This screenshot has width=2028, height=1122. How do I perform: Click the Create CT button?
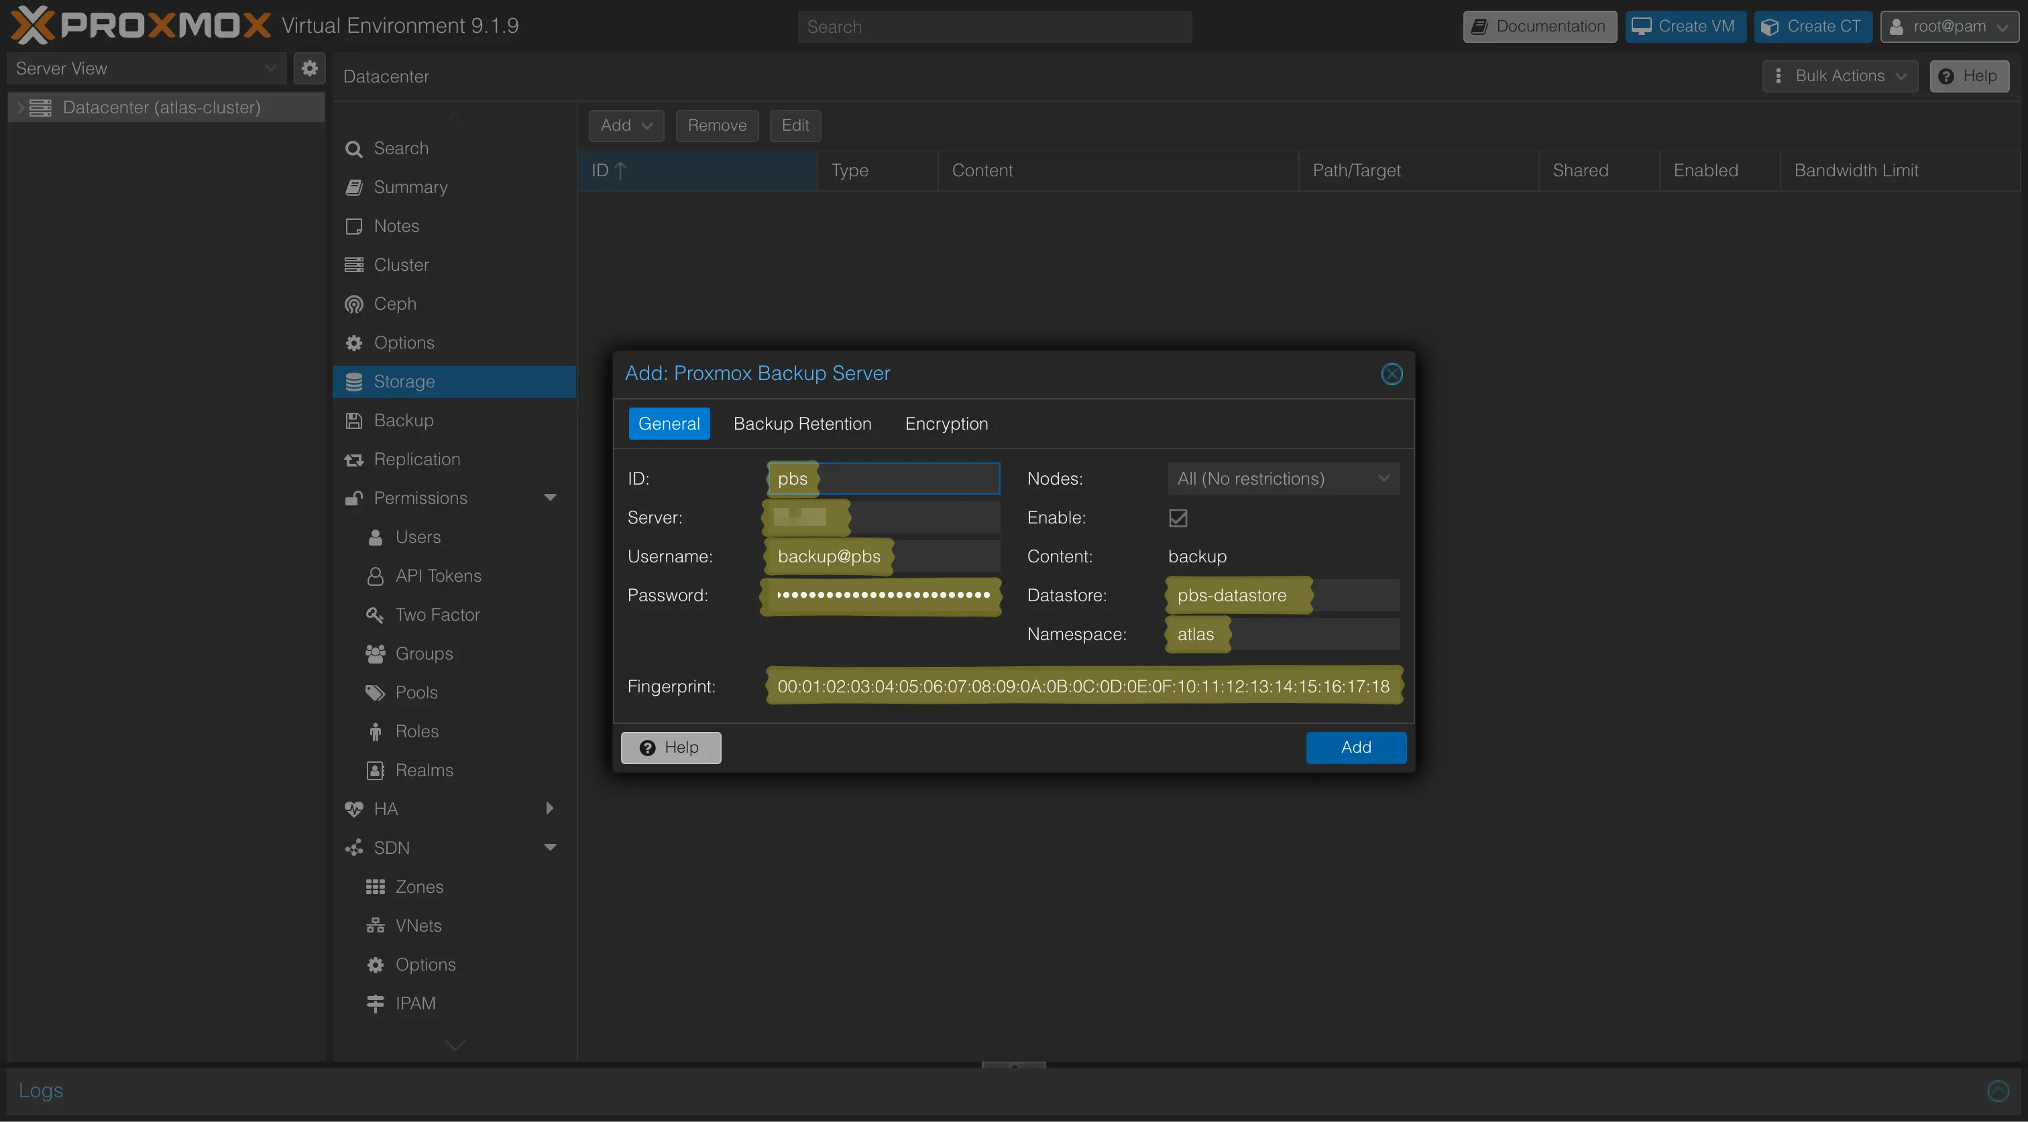click(x=1812, y=27)
